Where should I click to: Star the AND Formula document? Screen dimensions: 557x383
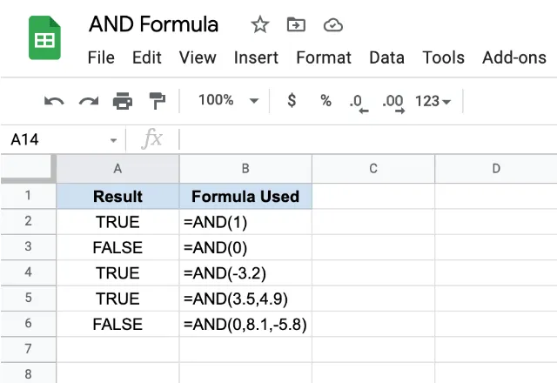[259, 25]
